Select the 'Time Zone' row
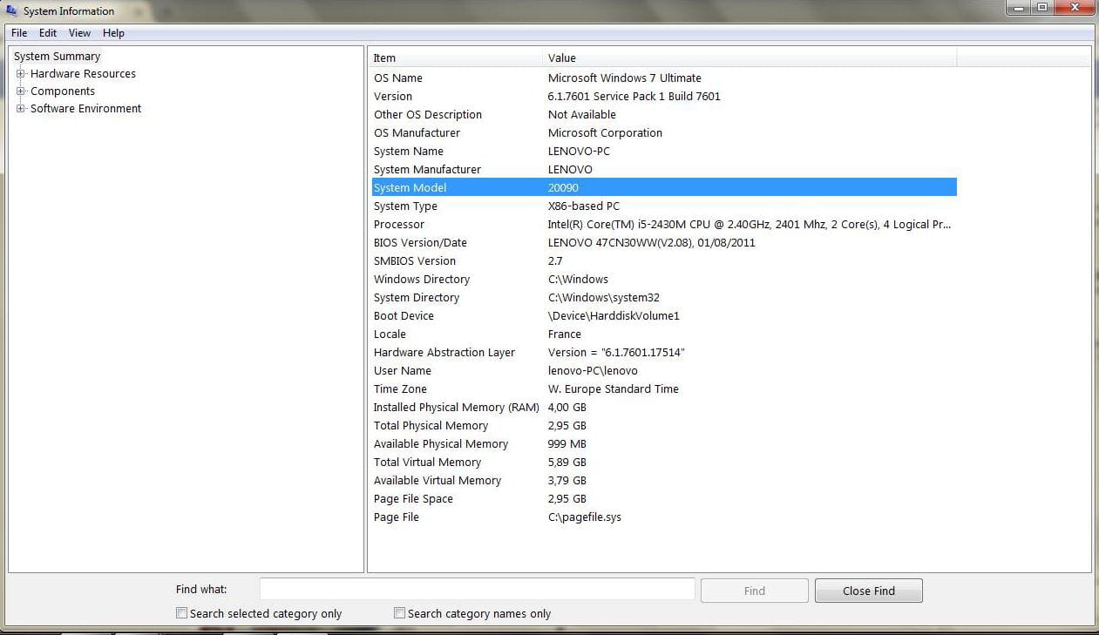Screen dimensions: 1099x635 [664, 389]
